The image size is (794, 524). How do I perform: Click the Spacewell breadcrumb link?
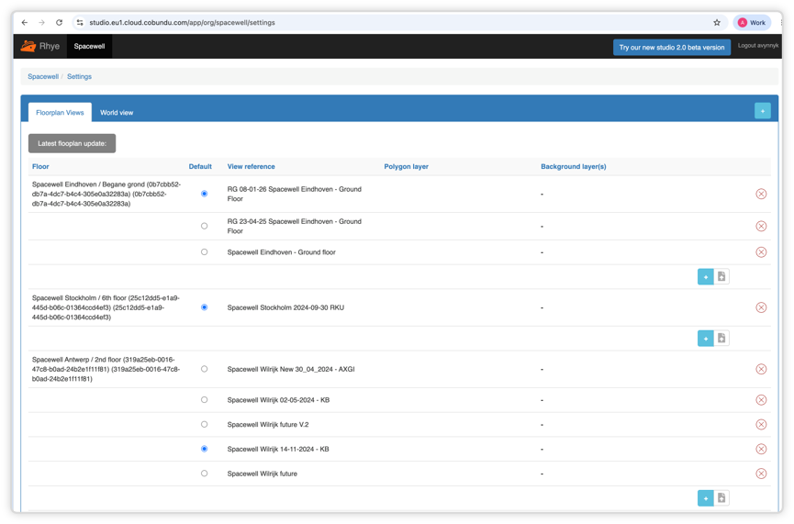43,76
